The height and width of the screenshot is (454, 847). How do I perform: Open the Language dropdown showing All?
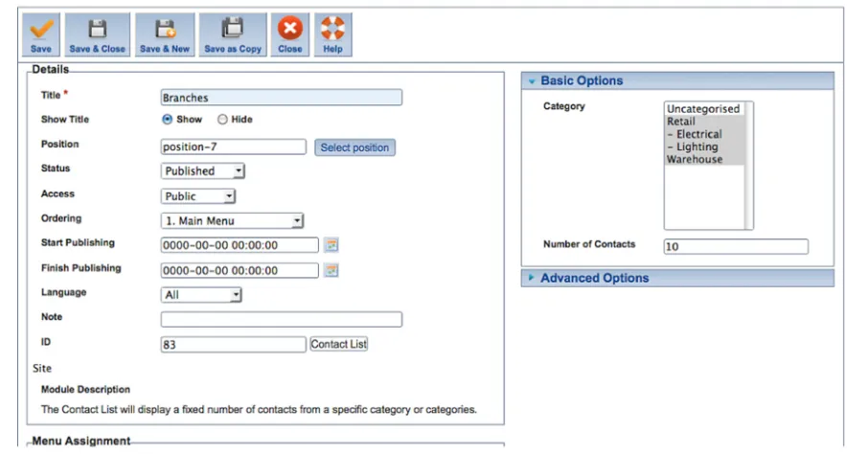[201, 295]
